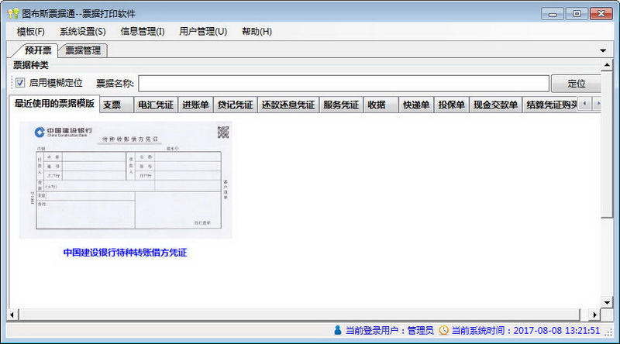Toggle the 启用模糊定位 checkbox
Screen dimensions: 620x344
[x=20, y=83]
